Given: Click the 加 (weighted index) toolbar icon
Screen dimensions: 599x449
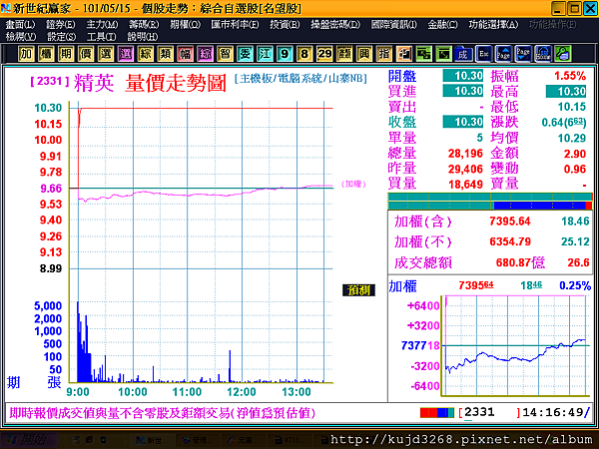Looking at the screenshot, I should point(26,54).
